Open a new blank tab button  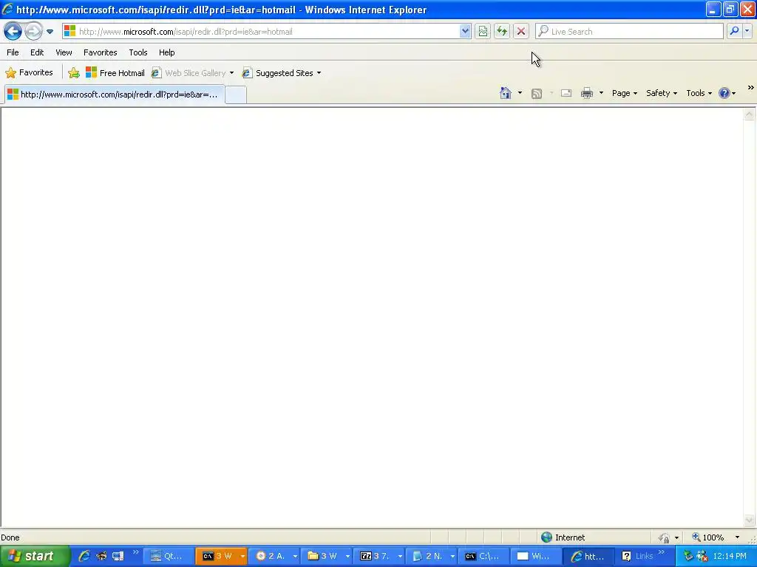click(x=236, y=94)
